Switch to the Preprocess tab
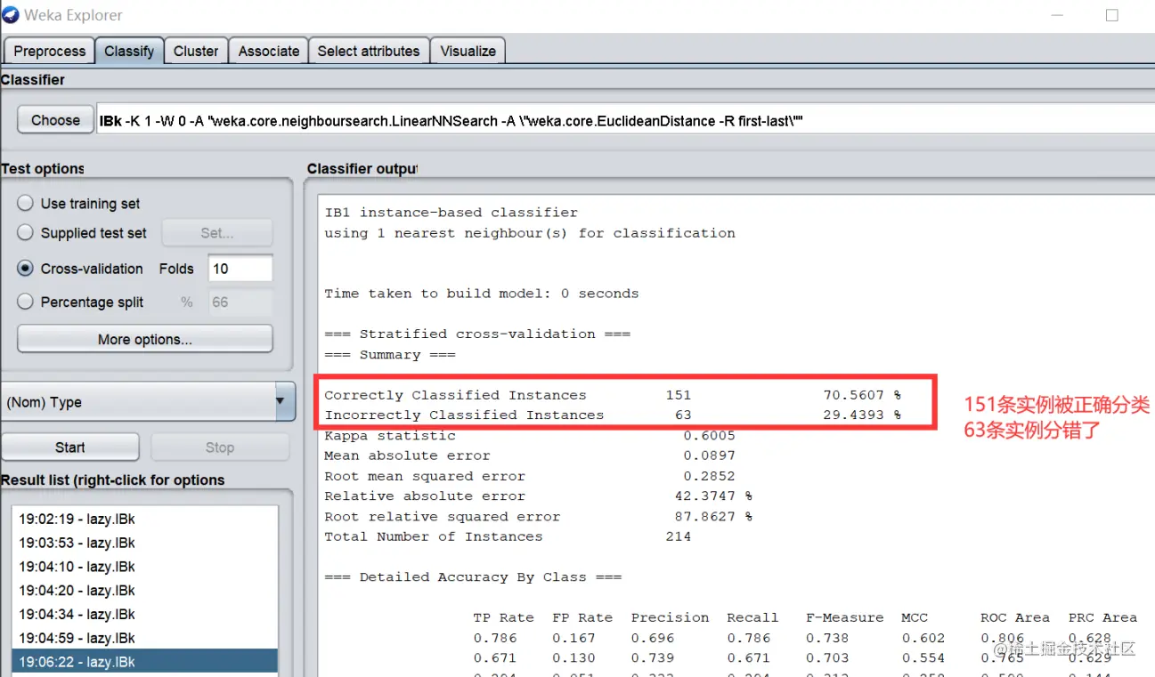The width and height of the screenshot is (1155, 677). point(50,51)
